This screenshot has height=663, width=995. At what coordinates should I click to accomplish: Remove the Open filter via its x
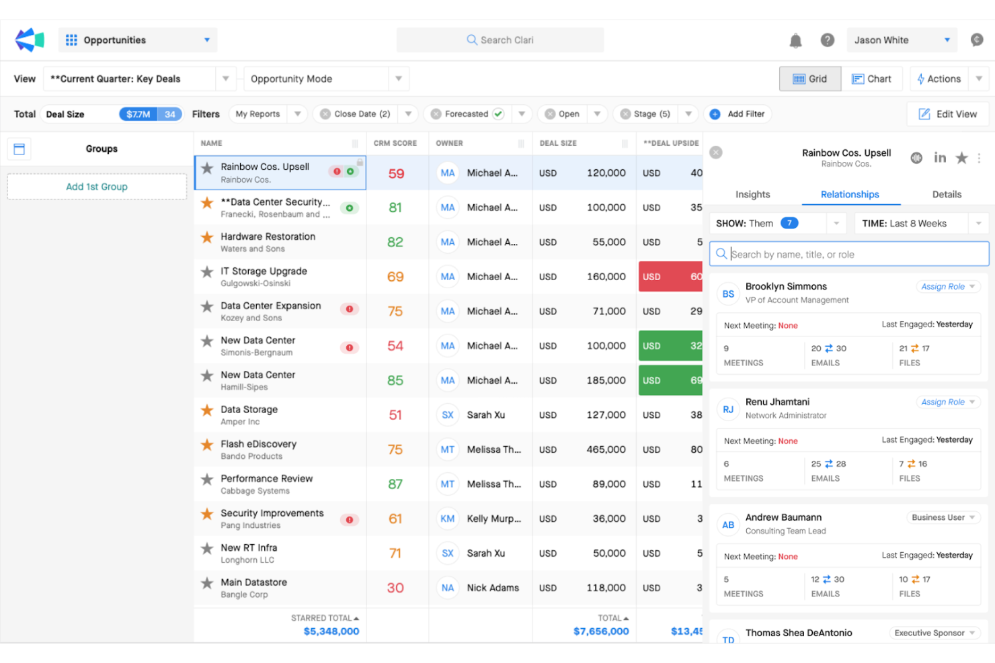click(x=550, y=114)
